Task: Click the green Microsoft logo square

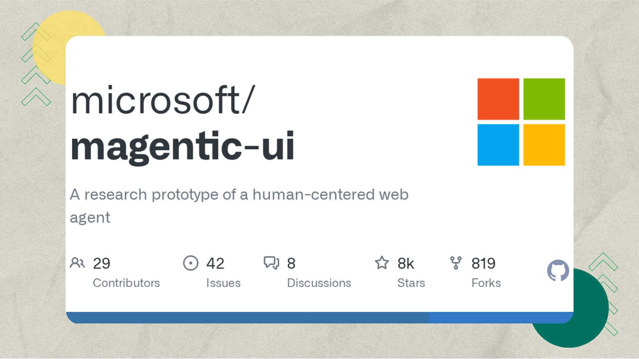Action: 544,99
